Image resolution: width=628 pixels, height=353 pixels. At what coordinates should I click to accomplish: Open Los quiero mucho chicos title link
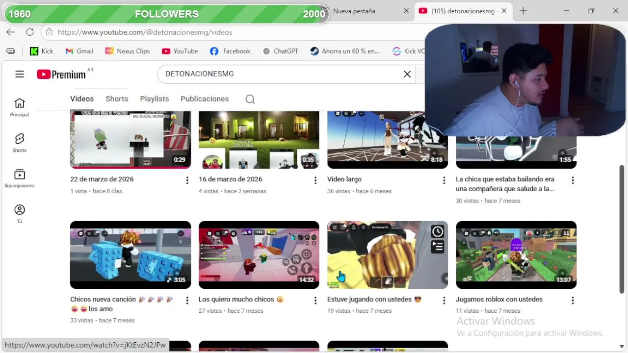click(241, 300)
